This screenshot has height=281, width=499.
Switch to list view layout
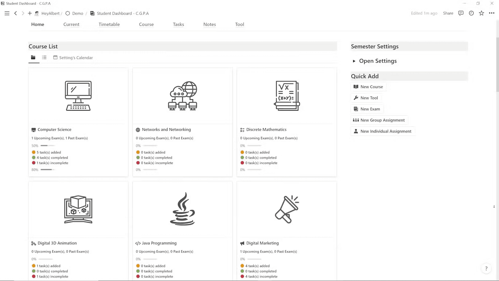pos(44,57)
